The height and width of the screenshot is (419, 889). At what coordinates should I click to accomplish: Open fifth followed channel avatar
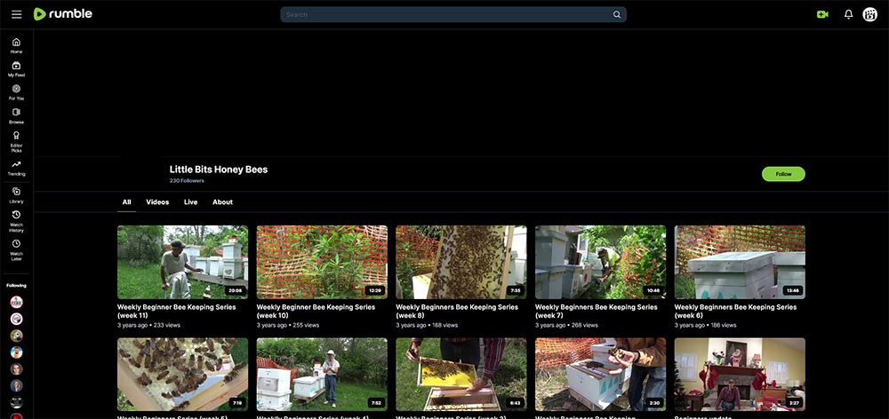[x=16, y=369]
